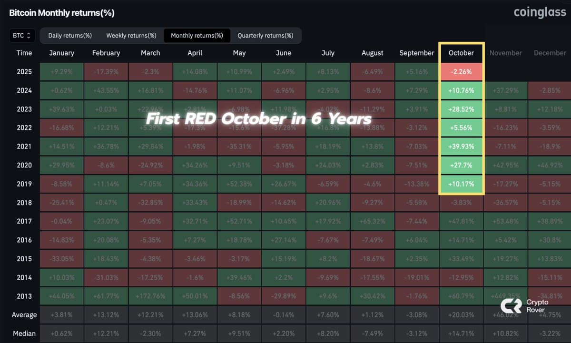Select the 2013 year row label
This screenshot has width=571, height=343.
tap(24, 296)
